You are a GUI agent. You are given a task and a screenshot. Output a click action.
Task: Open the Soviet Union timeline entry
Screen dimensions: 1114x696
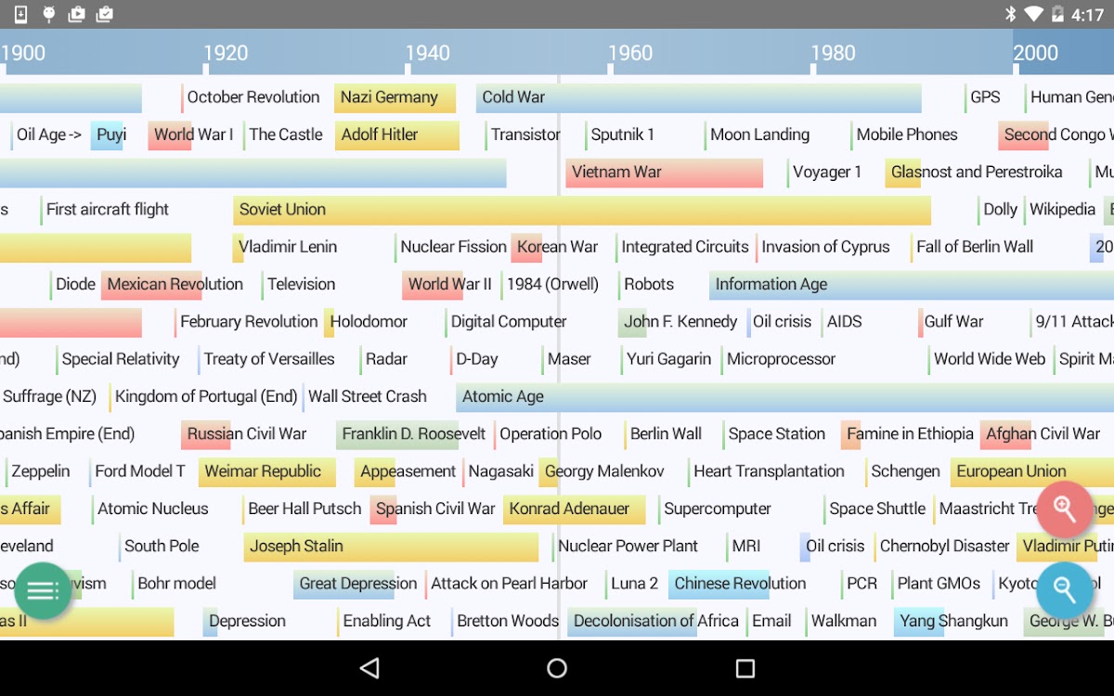pos(581,210)
